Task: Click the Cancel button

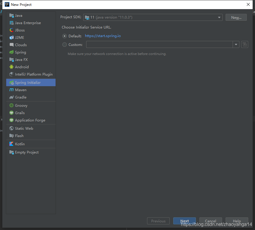Action: point(211,221)
